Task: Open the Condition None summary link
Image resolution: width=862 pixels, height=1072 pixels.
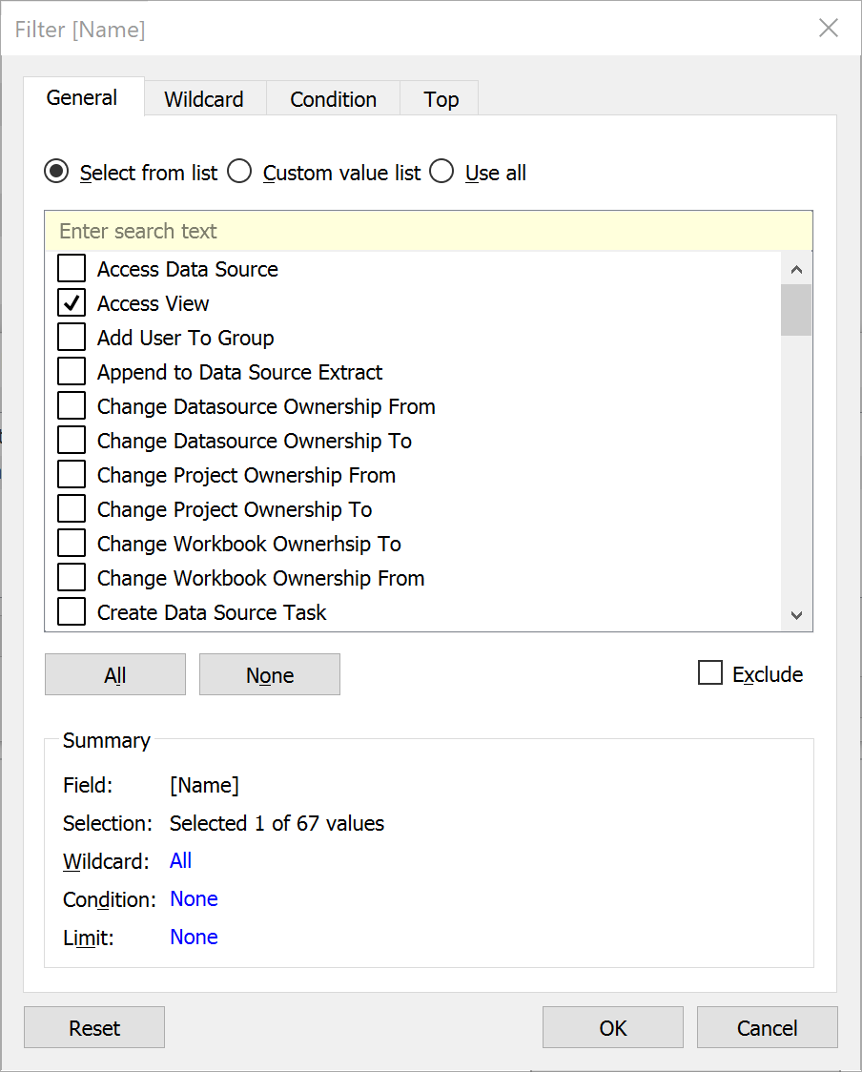Action: [x=195, y=899]
